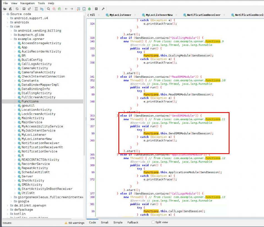Viewport: 264px width, 227px height.
Task: Open the Navigation menu
Action: [x=28, y=3]
